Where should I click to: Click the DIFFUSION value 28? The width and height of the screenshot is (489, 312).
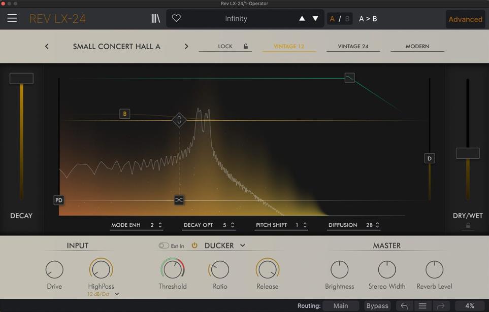pyautogui.click(x=369, y=225)
